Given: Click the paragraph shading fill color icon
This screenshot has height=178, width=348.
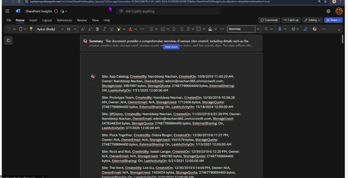Looking at the screenshot, I should [x=210, y=29].
